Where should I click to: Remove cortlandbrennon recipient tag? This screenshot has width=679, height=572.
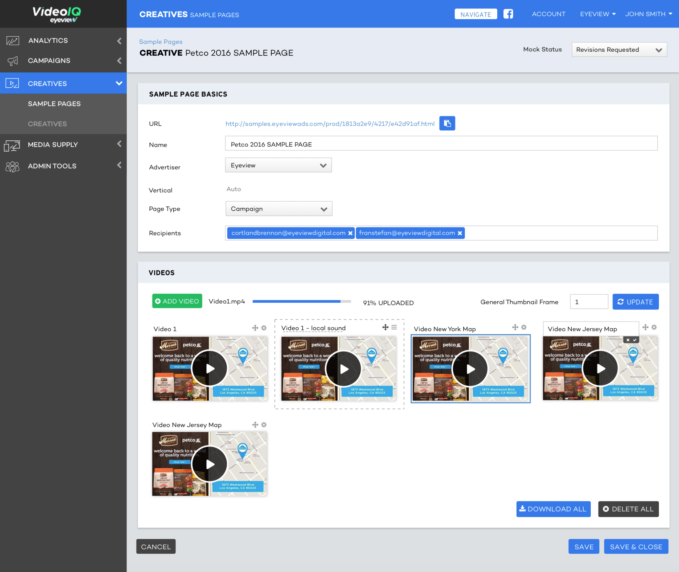350,233
